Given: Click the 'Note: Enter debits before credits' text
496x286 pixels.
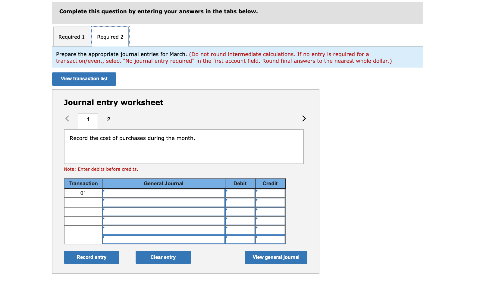Looking at the screenshot, I should pos(101,169).
